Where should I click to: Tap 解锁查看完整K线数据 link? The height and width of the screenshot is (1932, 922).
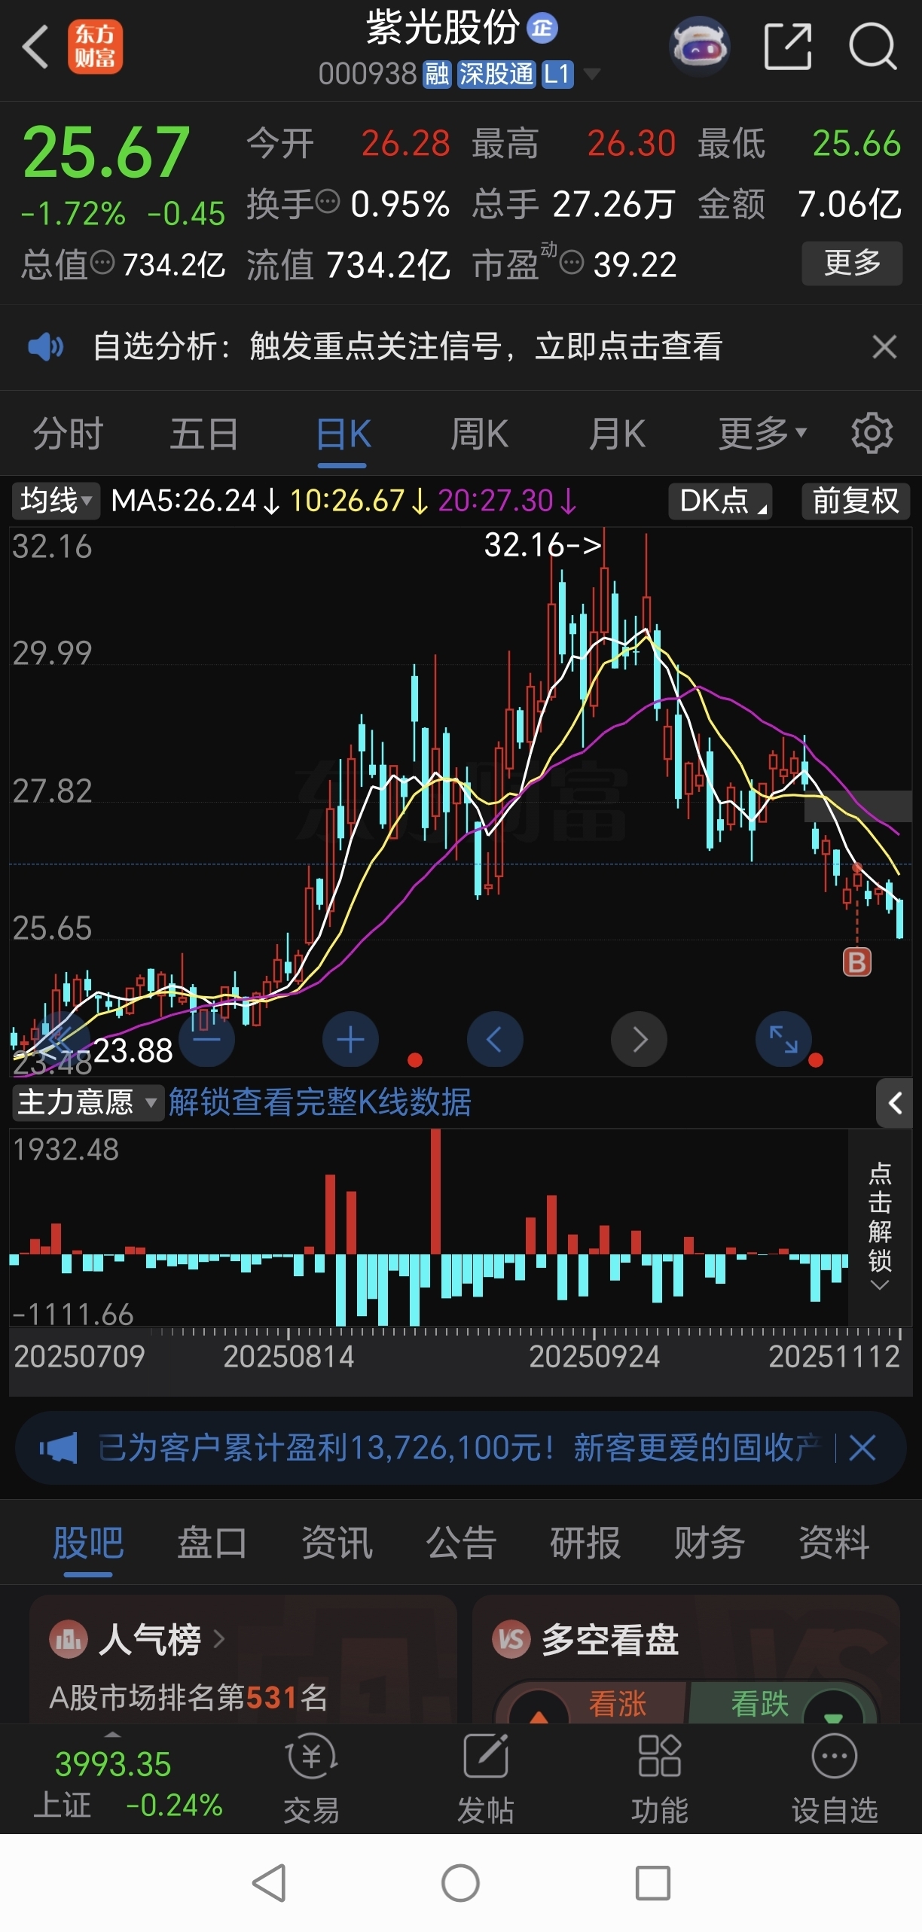(320, 1102)
